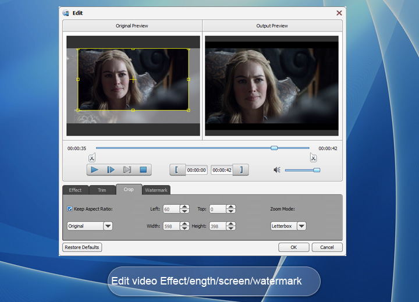Click the greyed step-to-end button
Viewport: 419px width, 302px height.
[x=127, y=170]
